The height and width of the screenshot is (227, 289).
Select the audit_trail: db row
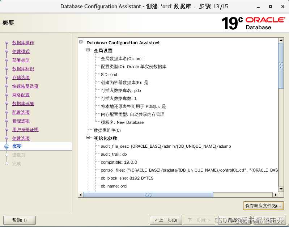click(114, 154)
